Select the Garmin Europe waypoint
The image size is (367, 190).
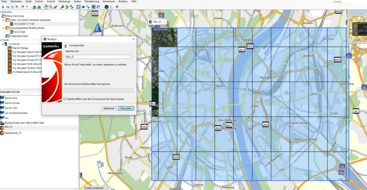[x=12, y=103]
